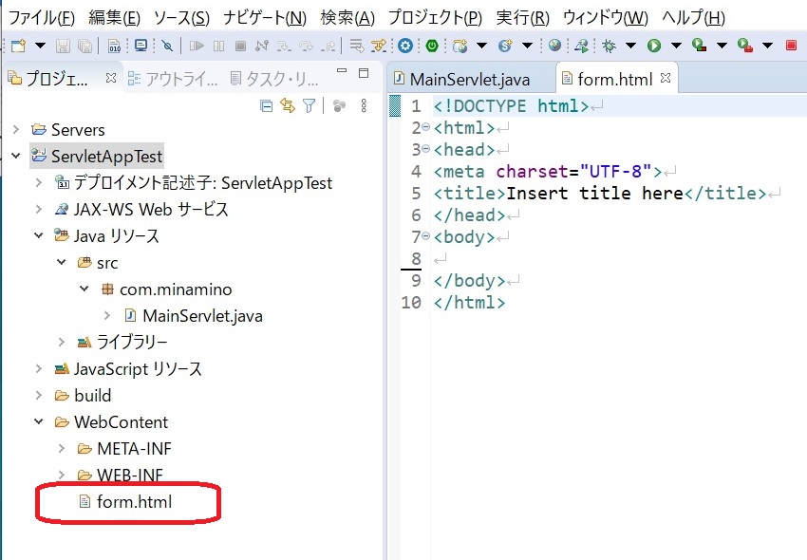This screenshot has height=560, width=807.
Task: Open the プロジェクト(P) menu
Action: [435, 18]
